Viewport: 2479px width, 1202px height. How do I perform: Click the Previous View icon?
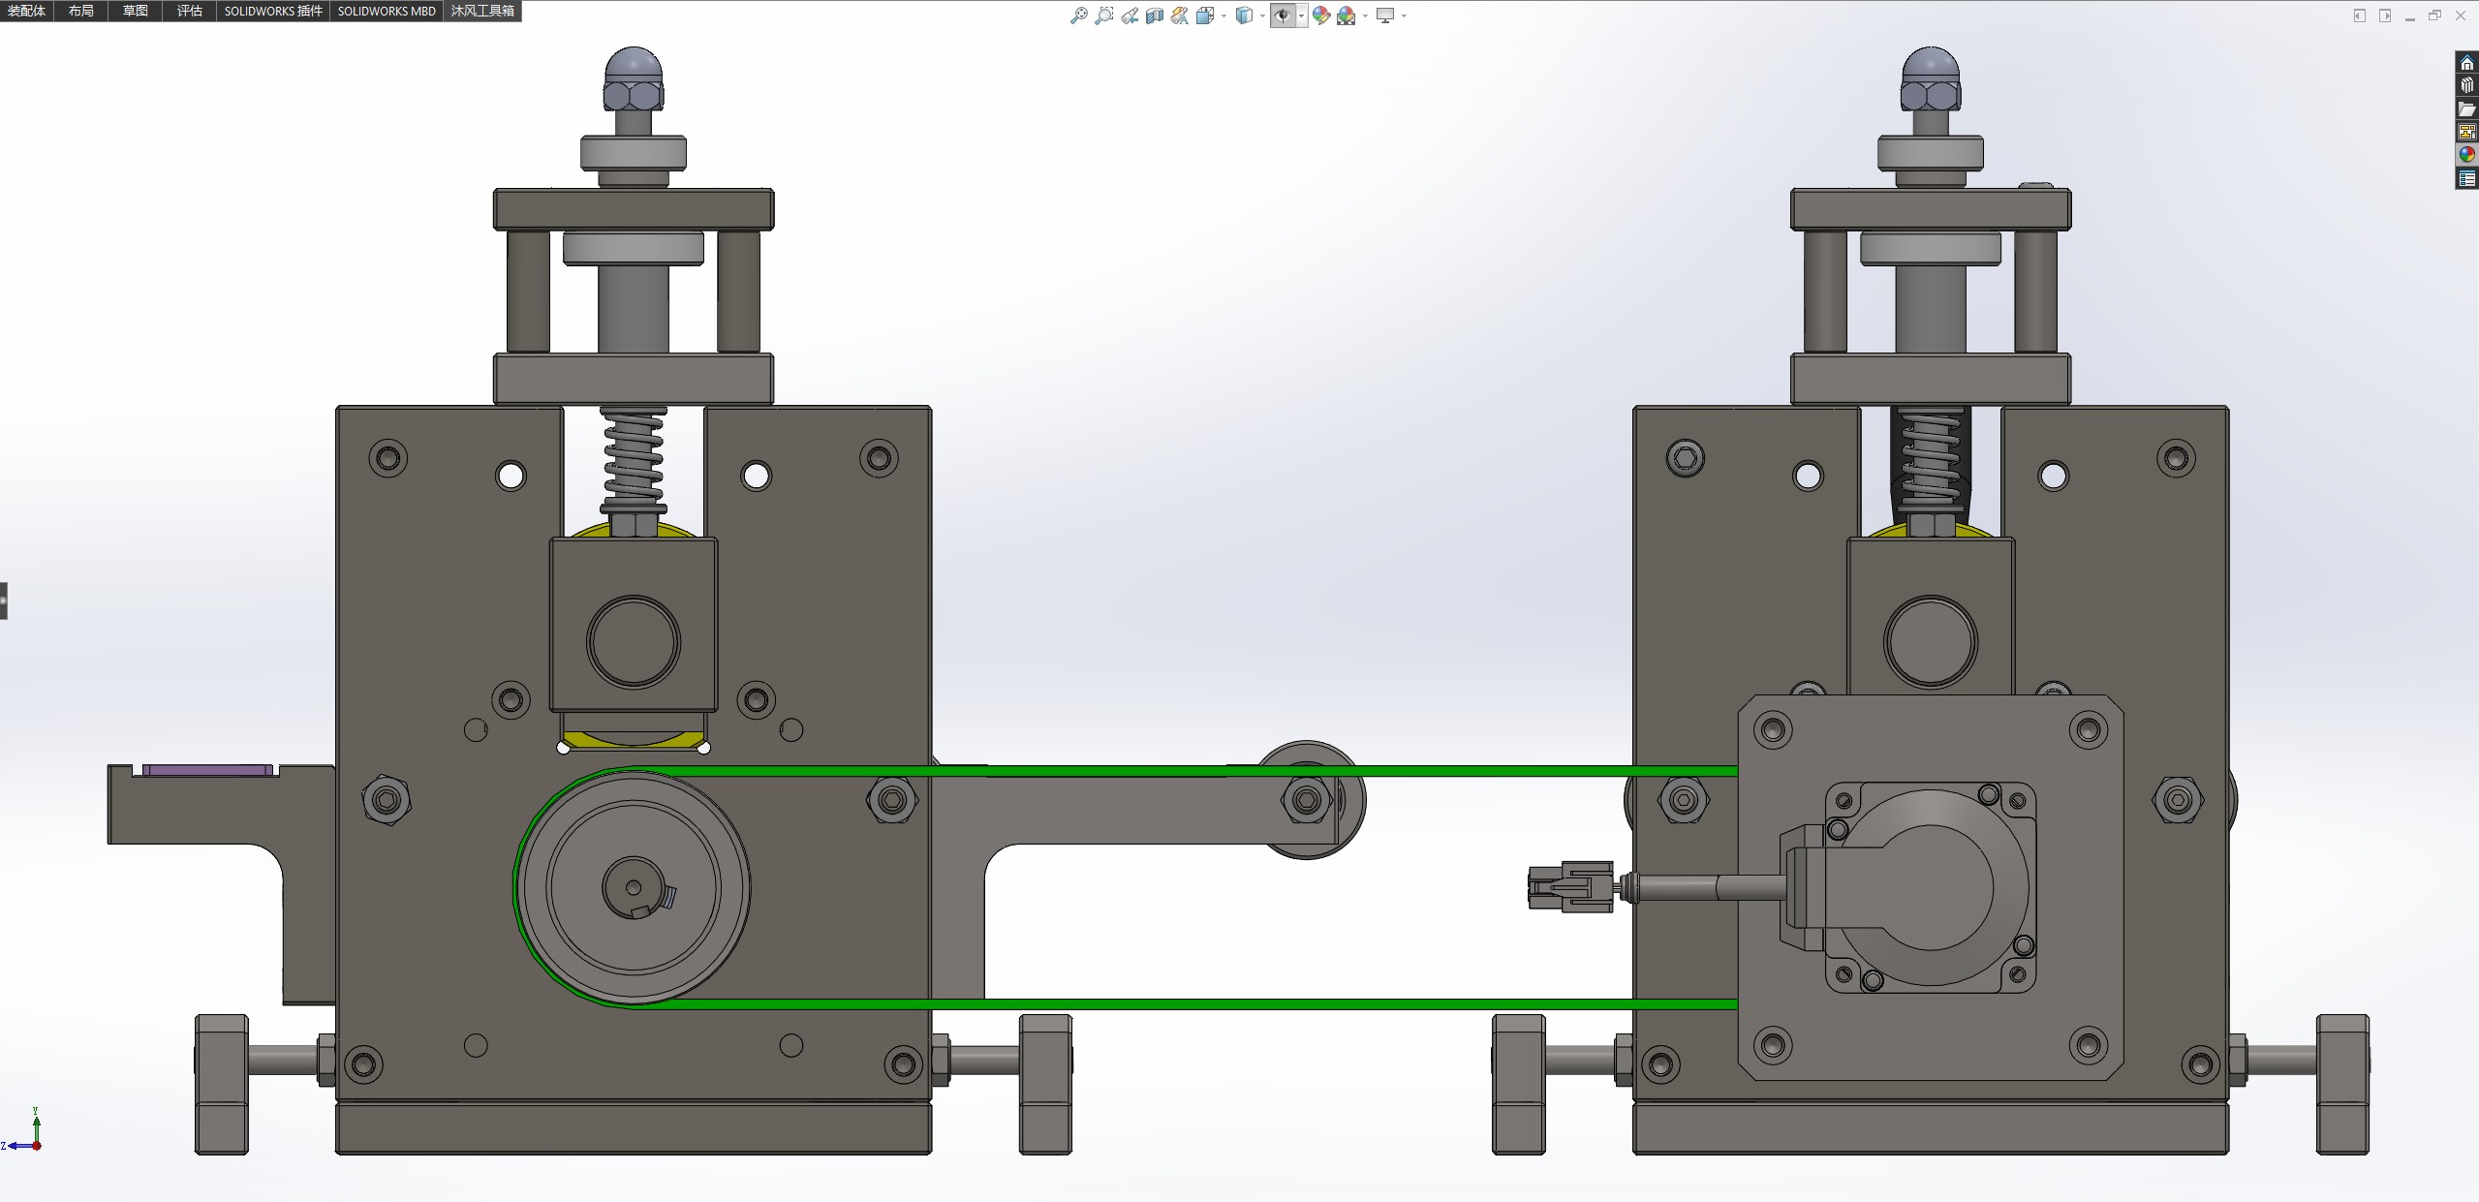(1129, 15)
